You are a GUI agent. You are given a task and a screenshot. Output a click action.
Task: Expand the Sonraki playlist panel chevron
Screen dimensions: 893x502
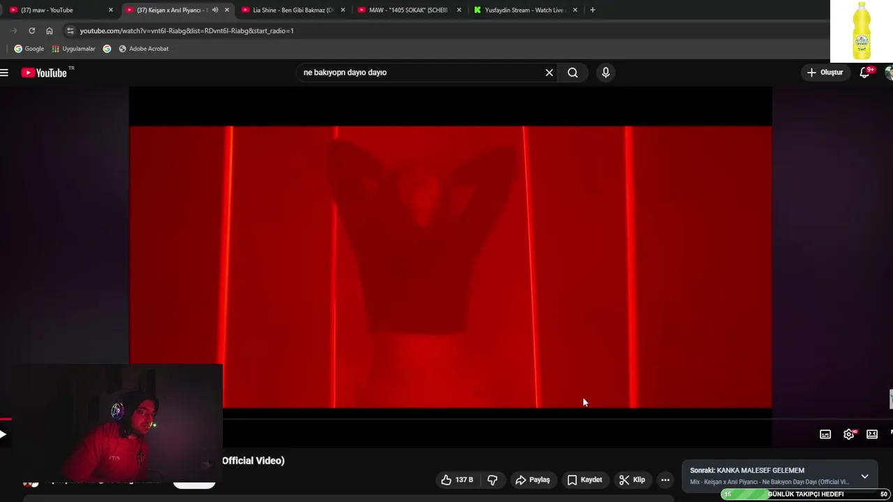click(864, 476)
